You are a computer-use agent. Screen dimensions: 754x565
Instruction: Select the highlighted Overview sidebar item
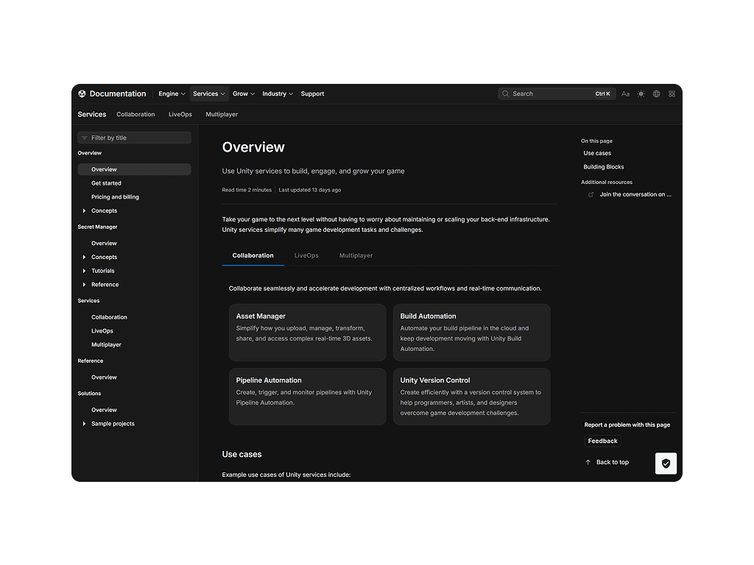point(134,170)
